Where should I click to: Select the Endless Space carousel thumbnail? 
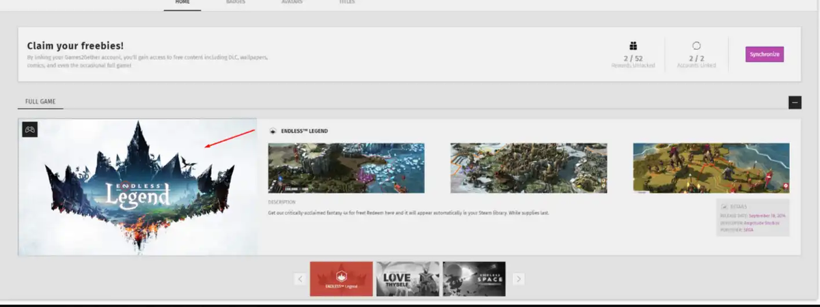pyautogui.click(x=474, y=278)
